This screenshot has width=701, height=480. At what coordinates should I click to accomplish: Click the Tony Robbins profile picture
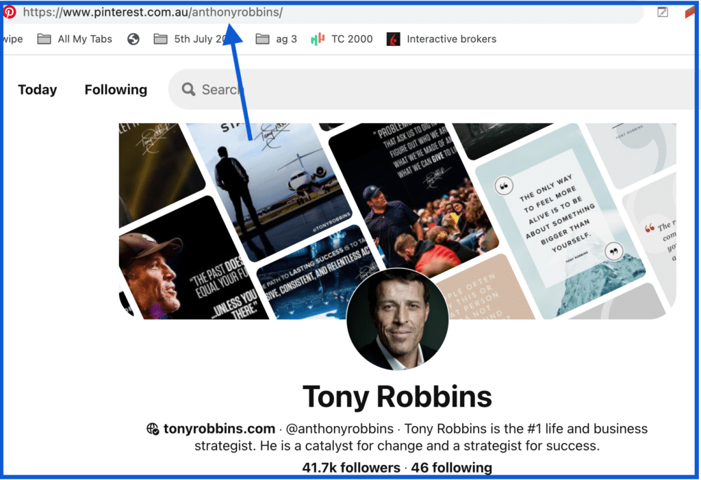click(398, 319)
